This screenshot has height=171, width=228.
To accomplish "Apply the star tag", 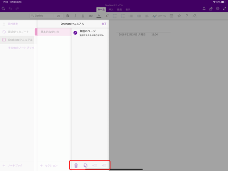I will click(179, 16).
